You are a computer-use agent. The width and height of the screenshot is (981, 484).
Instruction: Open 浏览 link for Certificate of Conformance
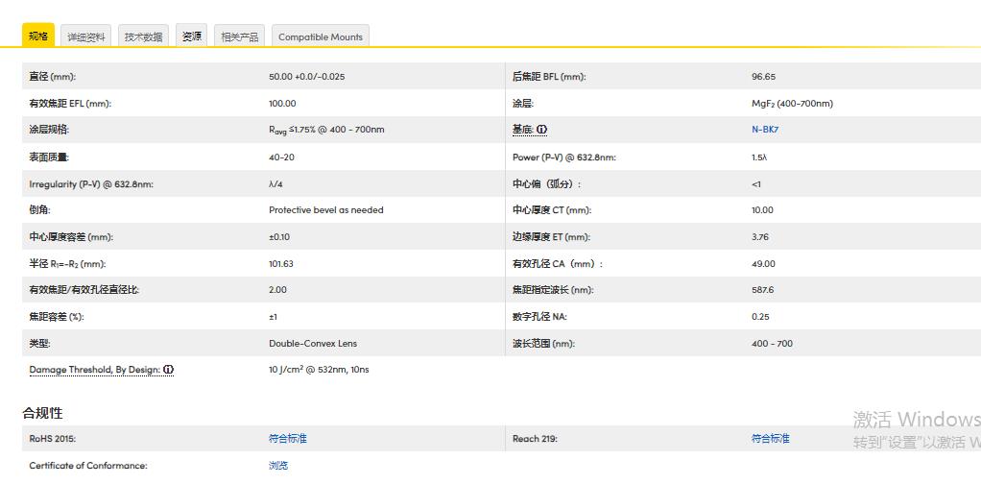point(278,466)
